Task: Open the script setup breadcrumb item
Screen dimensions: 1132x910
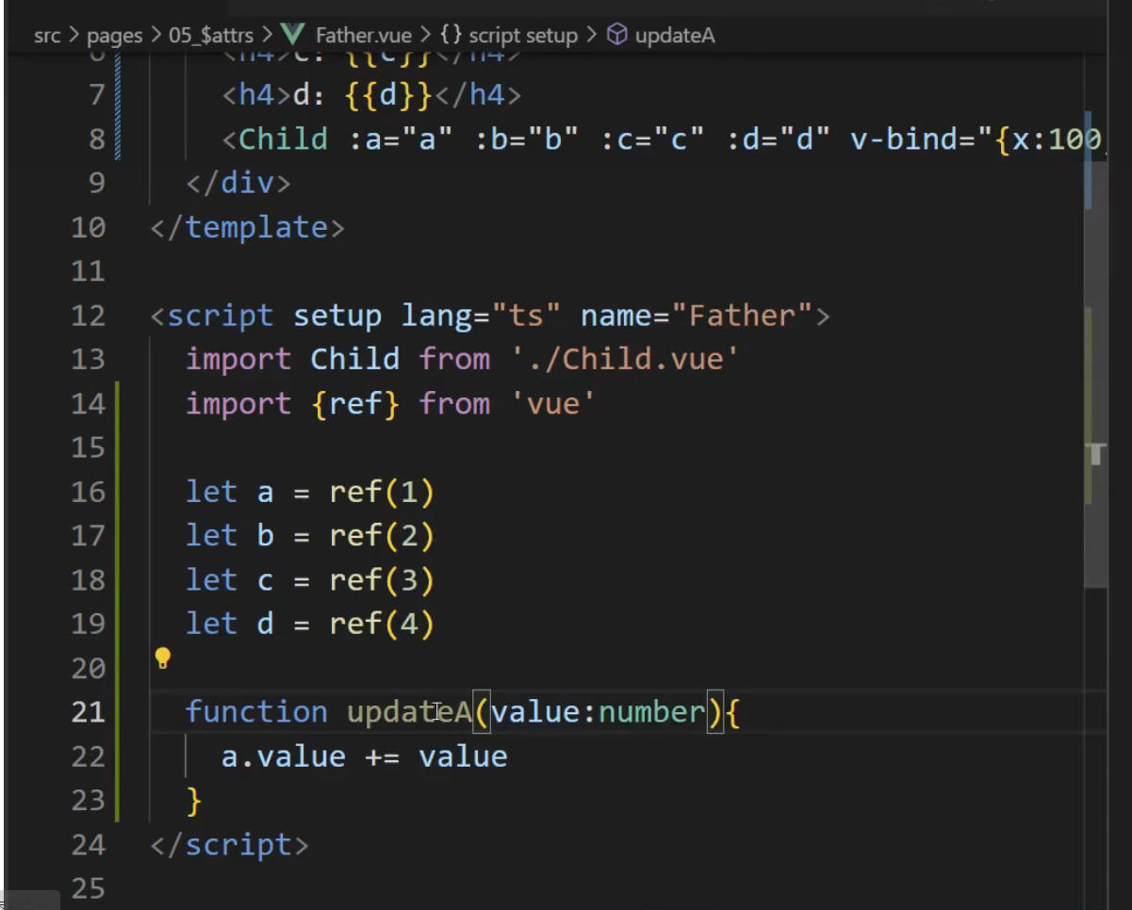Action: [523, 36]
